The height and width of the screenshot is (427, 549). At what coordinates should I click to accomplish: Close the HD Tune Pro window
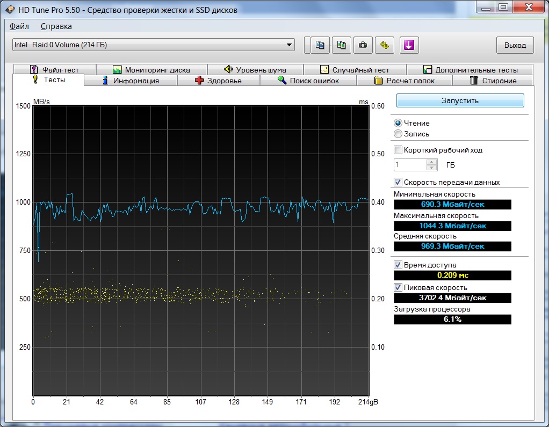coord(529,7)
